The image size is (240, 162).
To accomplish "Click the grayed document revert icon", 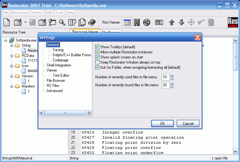I will [211, 22].
